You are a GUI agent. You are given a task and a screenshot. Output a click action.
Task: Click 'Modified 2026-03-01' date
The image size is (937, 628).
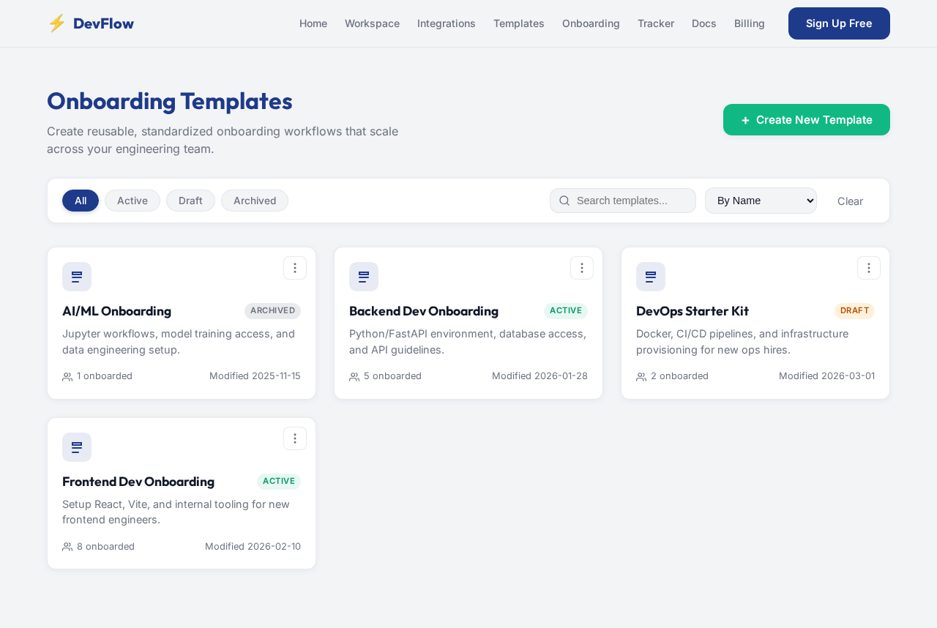[826, 376]
